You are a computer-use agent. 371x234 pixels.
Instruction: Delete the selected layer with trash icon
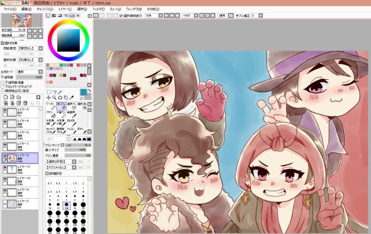pyautogui.click(x=25, y=103)
